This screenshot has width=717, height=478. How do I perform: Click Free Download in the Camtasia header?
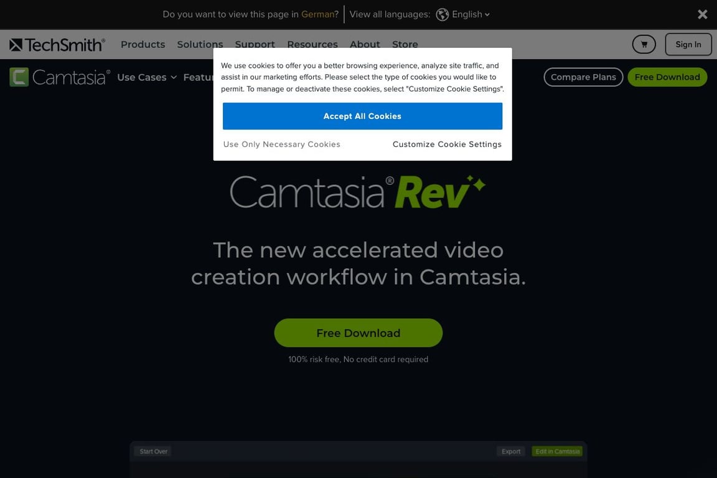[x=667, y=77]
